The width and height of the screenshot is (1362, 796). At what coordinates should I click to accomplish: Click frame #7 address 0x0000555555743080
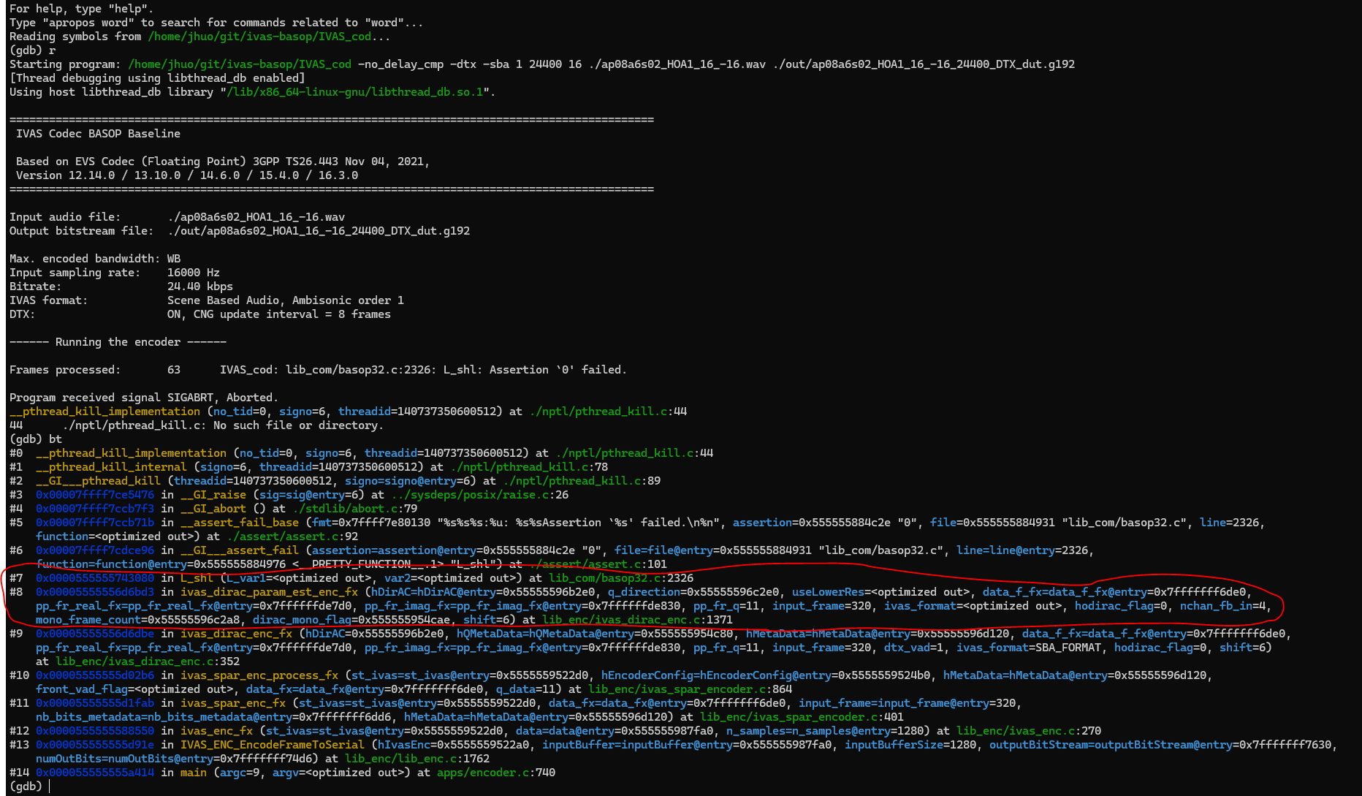pos(95,578)
